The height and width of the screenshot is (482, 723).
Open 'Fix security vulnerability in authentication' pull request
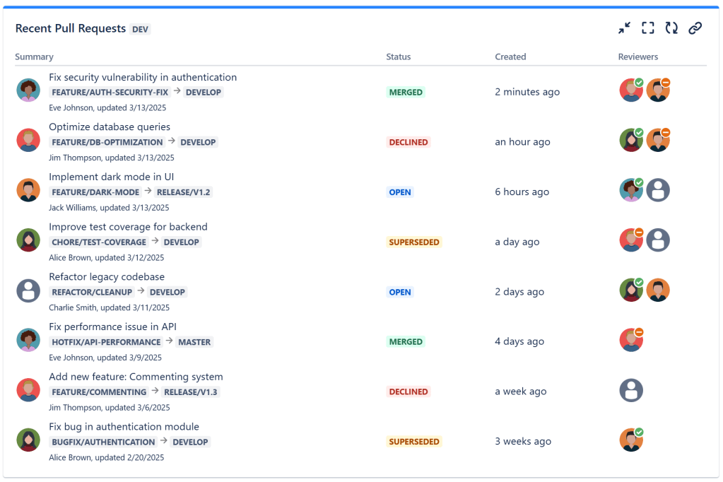143,78
